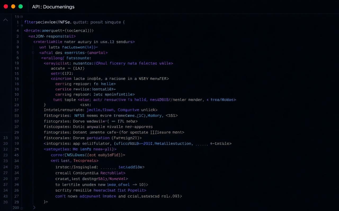Click the 'fintogrites: Dotent umente' line
The height and width of the screenshot is (211, 339).
click(114, 132)
